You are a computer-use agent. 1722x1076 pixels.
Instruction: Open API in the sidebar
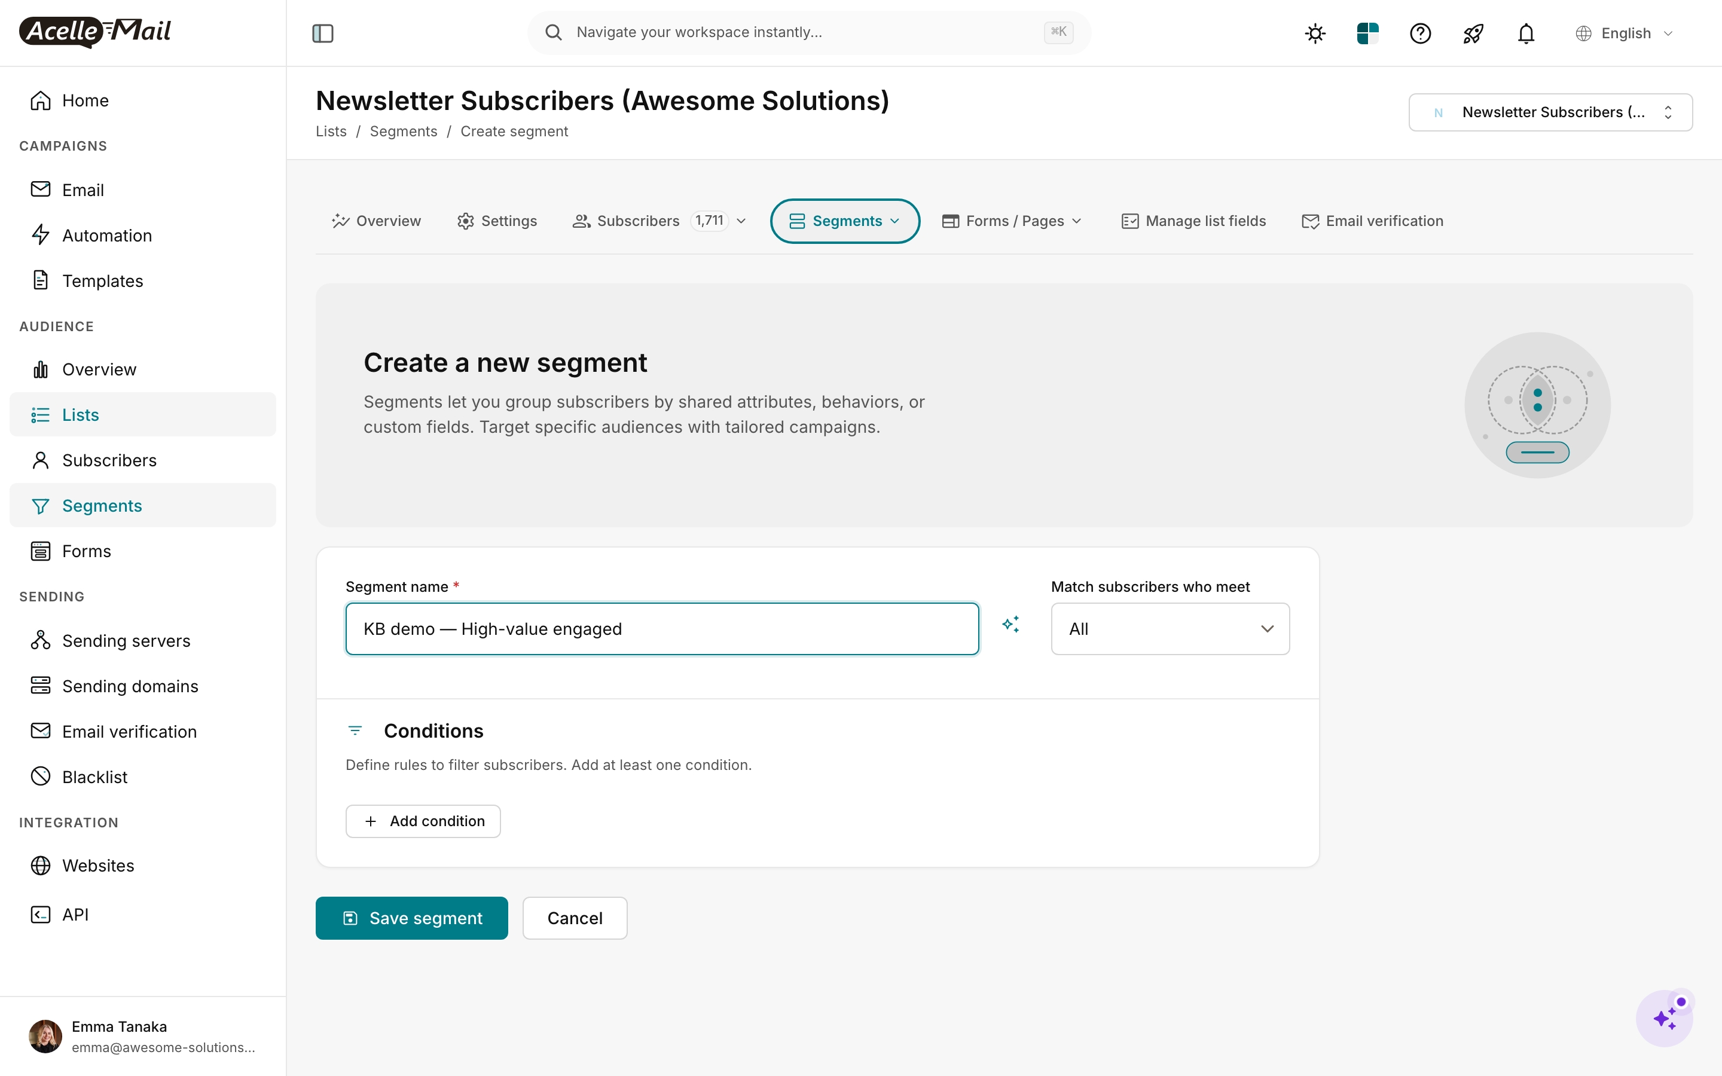pyautogui.click(x=142, y=915)
